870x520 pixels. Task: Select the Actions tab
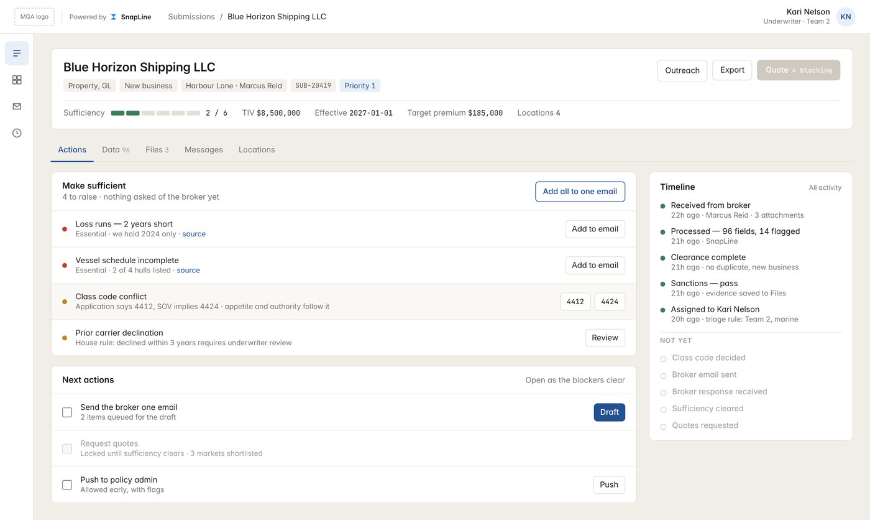72,150
